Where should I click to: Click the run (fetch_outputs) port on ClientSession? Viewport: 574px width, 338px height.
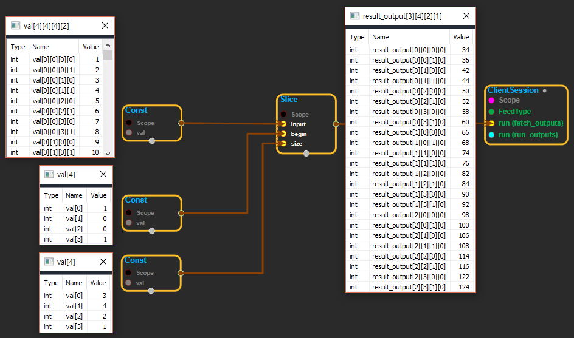coord(491,123)
